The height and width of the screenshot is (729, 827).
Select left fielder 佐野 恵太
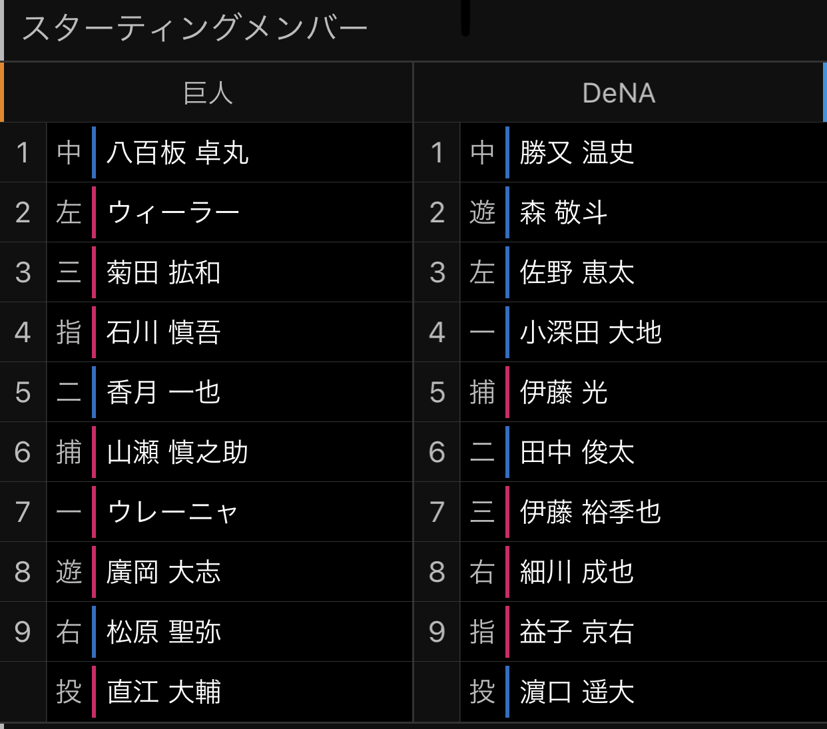[x=577, y=272]
